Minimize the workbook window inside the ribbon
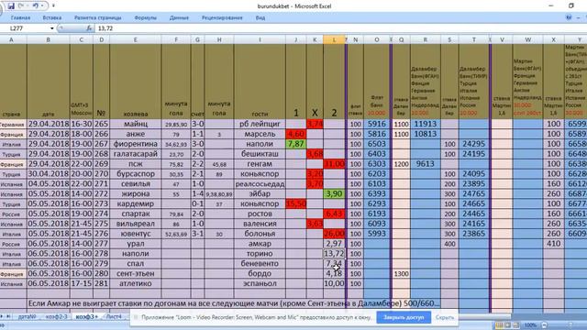 579,17
